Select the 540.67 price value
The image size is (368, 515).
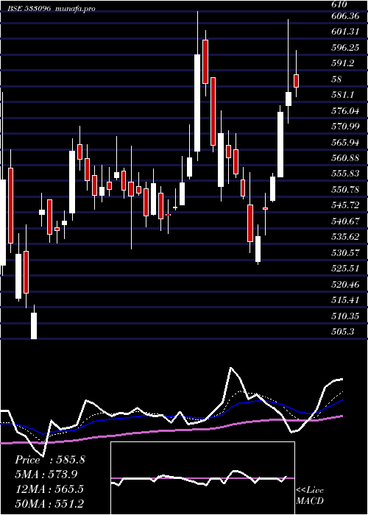(x=345, y=221)
